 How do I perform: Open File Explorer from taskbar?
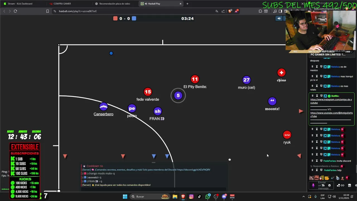175,197
